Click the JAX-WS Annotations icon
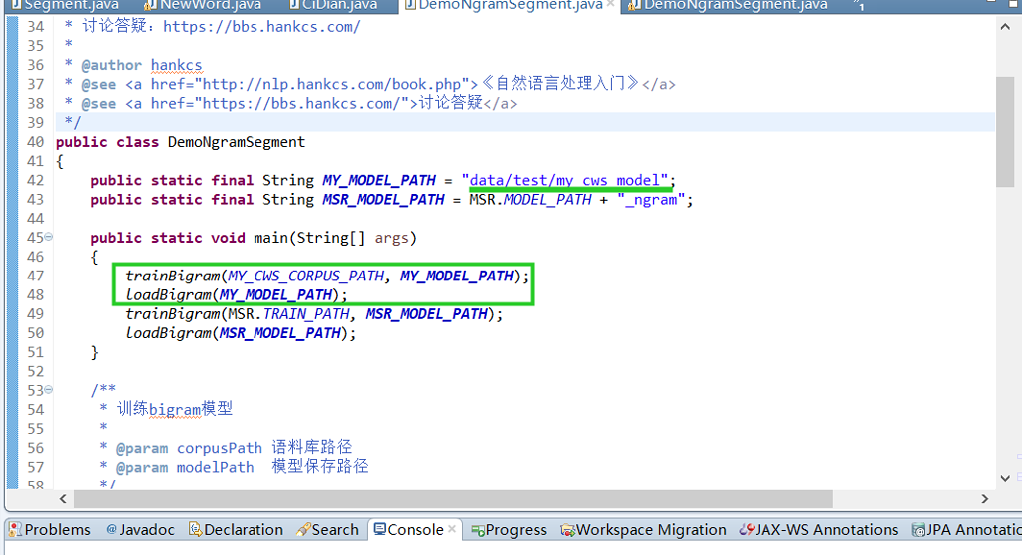 click(x=747, y=530)
